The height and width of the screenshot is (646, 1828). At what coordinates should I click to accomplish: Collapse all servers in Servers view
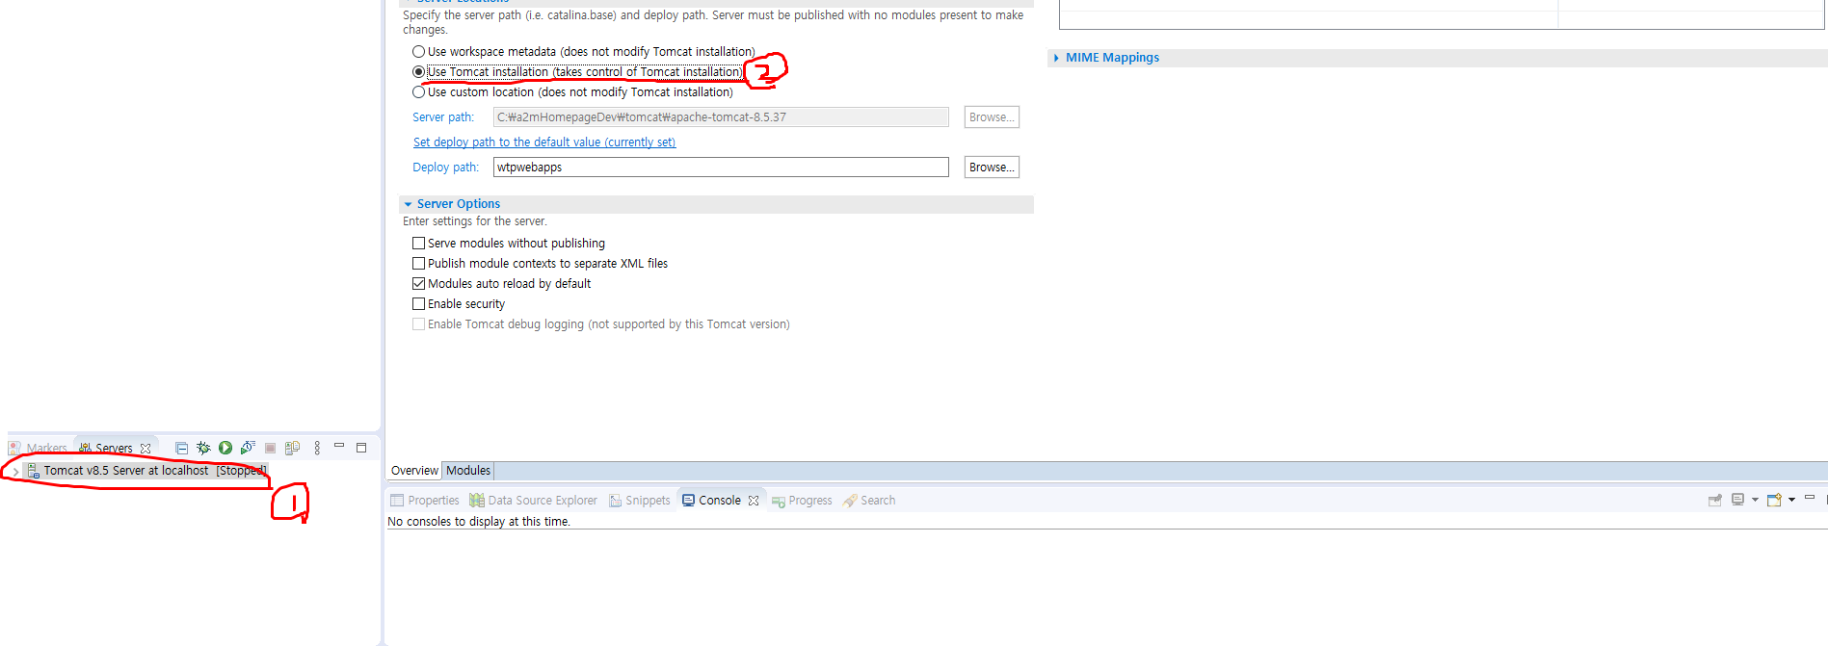181,448
